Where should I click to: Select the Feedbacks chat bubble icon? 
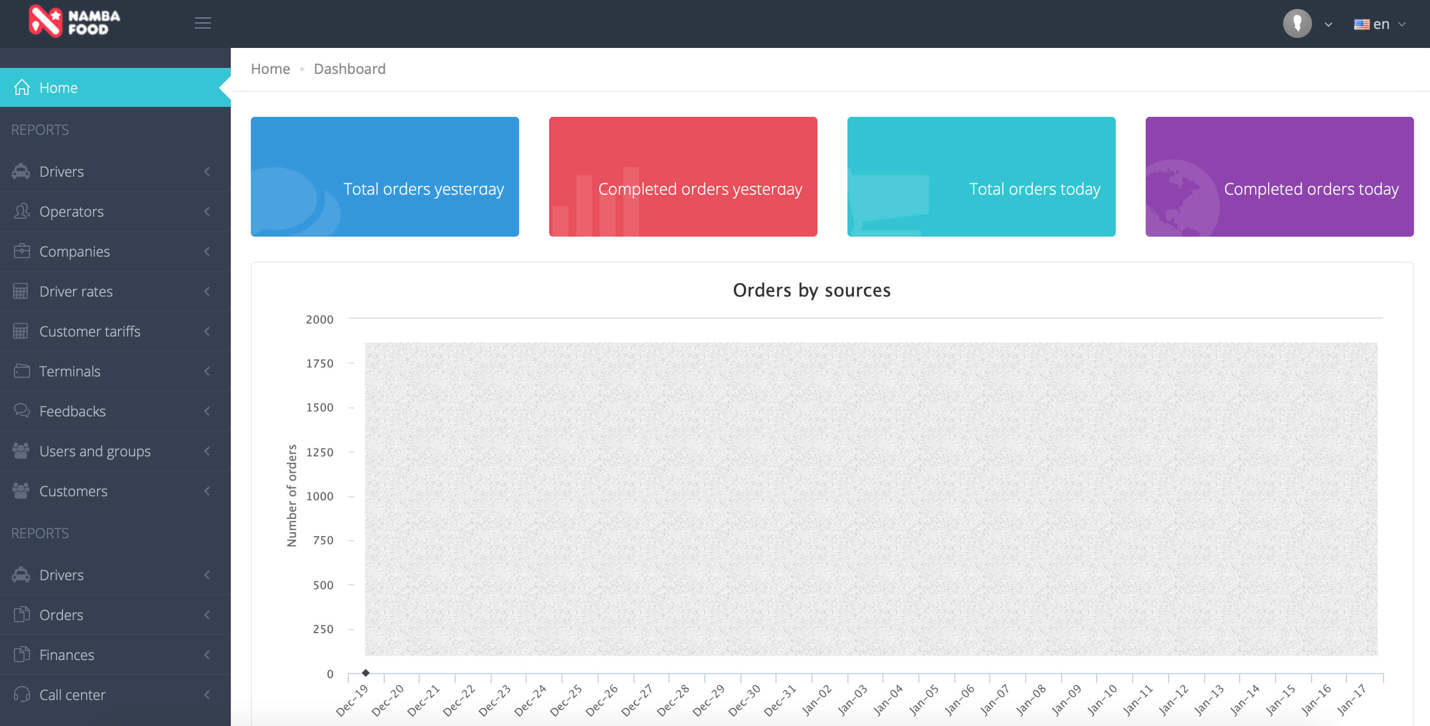point(21,411)
